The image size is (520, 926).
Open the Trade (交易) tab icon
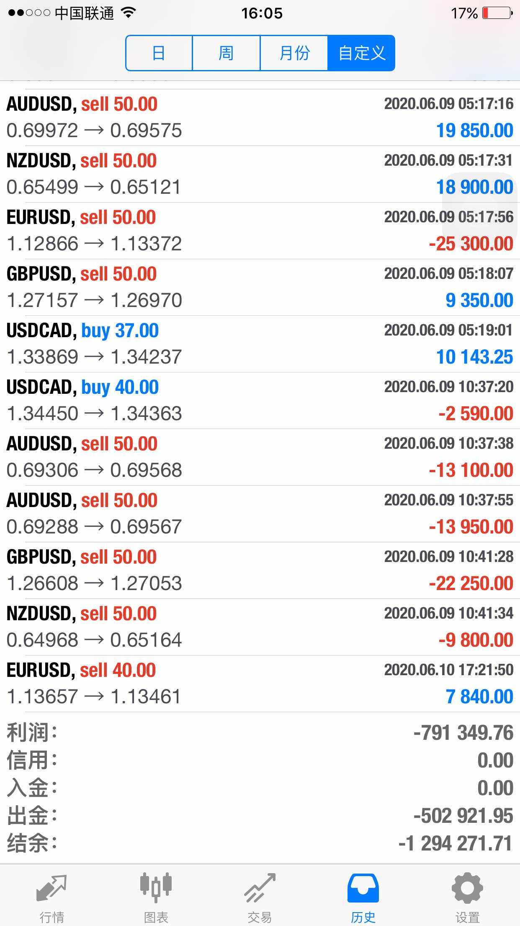pyautogui.click(x=260, y=888)
